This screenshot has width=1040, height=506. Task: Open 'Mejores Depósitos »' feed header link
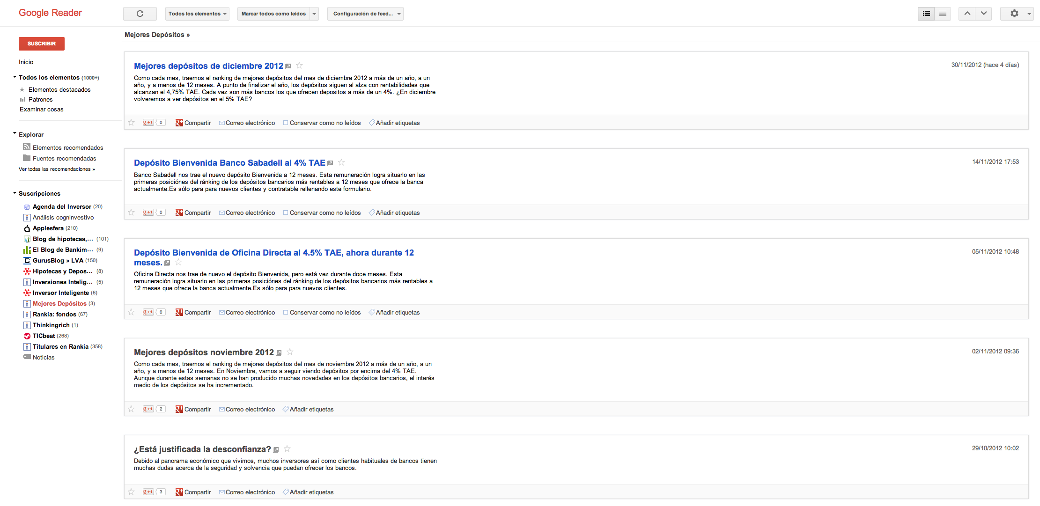click(x=157, y=35)
